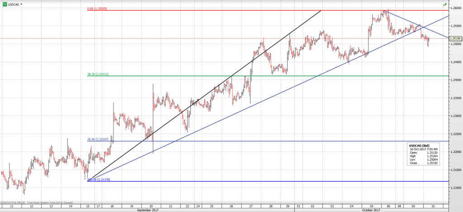
Task: Select the 0.00 (1.25925) Fibonacci label
Action: tap(98, 8)
